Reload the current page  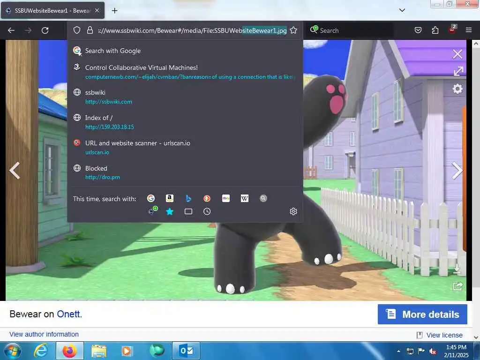click(x=45, y=30)
